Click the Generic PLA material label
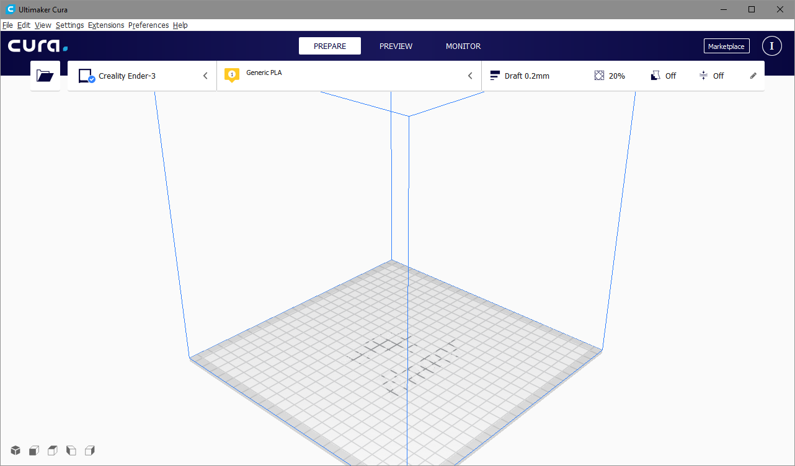 point(264,73)
